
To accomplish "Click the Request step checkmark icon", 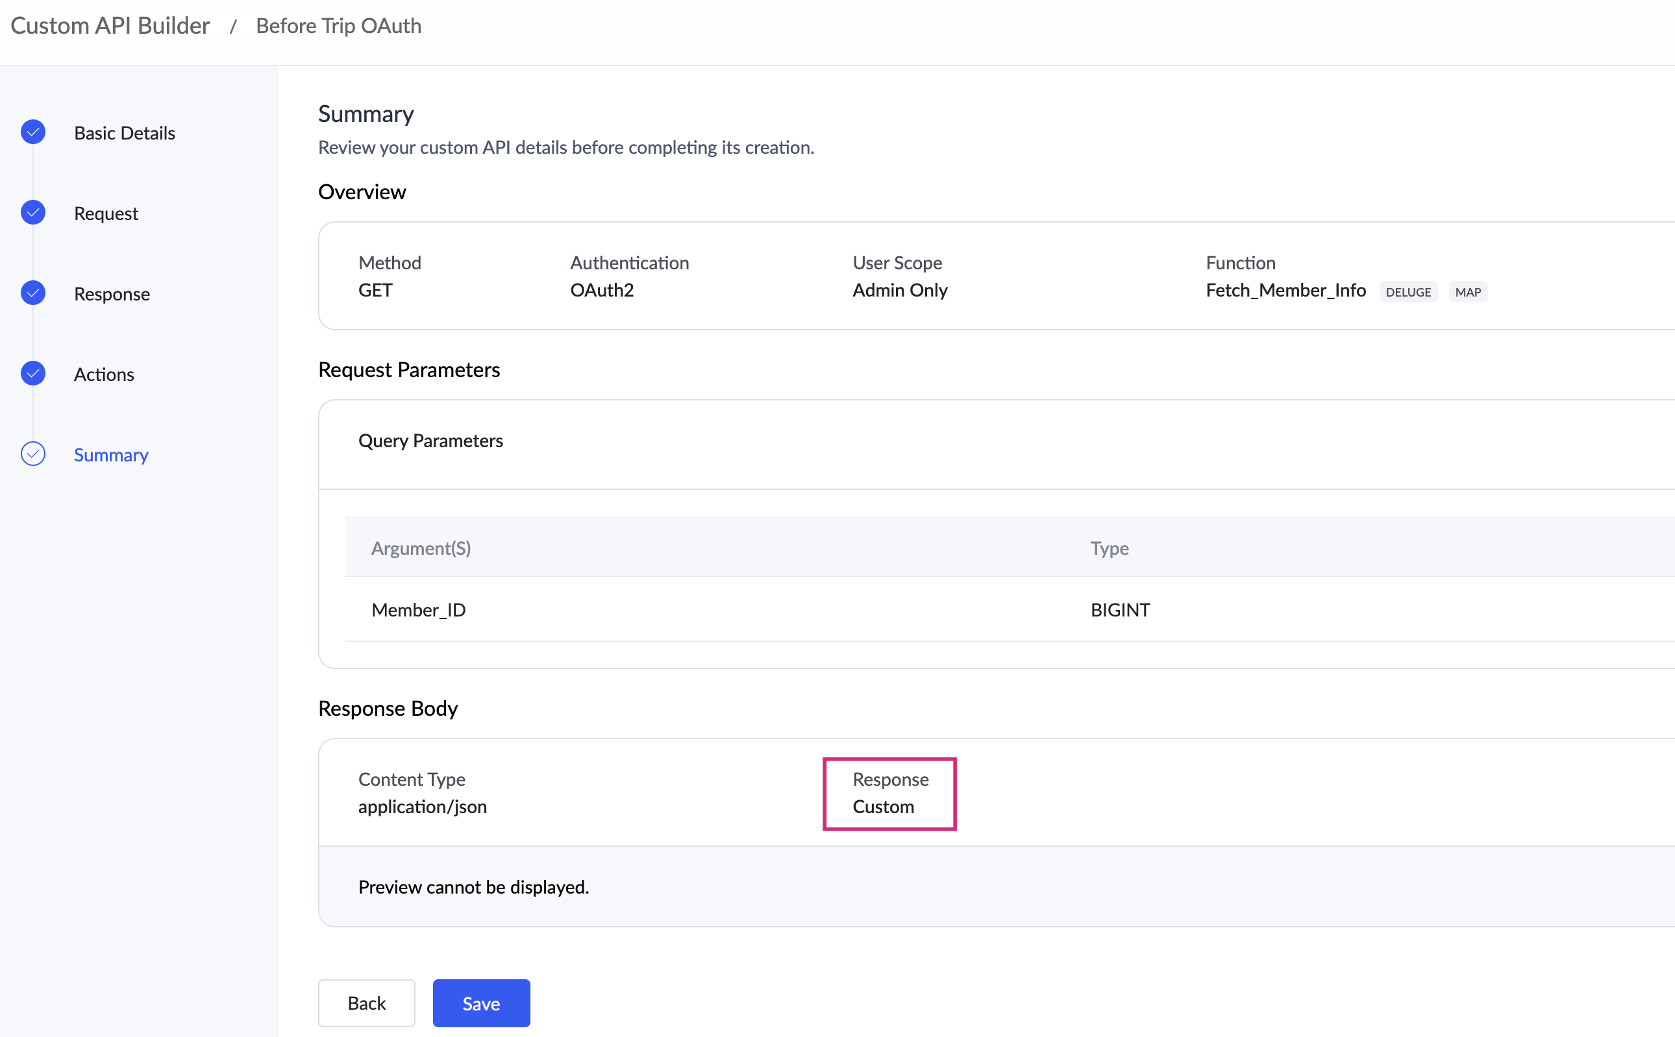I will point(33,213).
